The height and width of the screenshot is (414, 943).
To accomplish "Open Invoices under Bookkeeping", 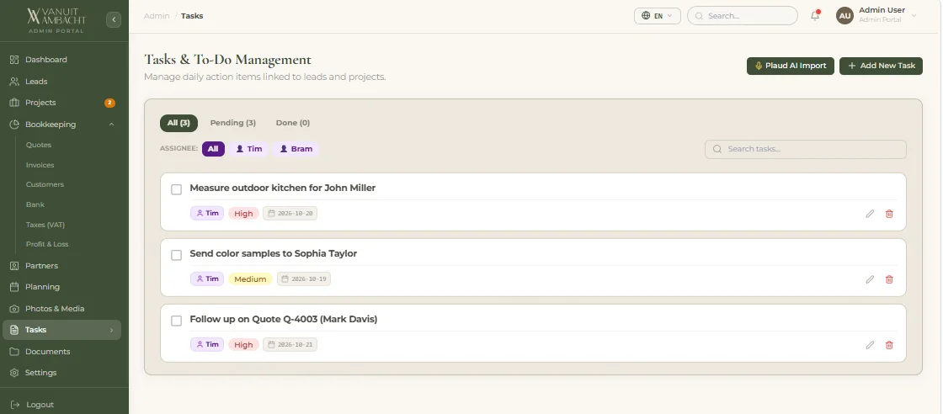I will pyautogui.click(x=40, y=165).
